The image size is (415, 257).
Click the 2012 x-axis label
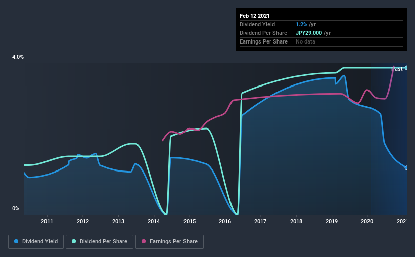(x=83, y=221)
